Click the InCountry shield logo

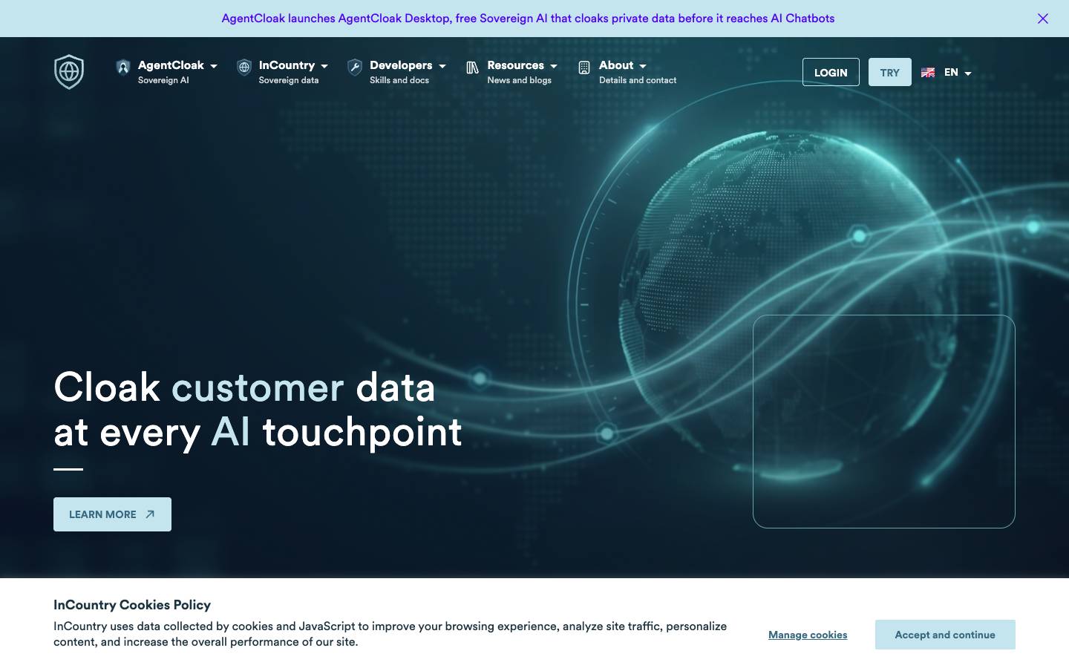click(x=69, y=72)
